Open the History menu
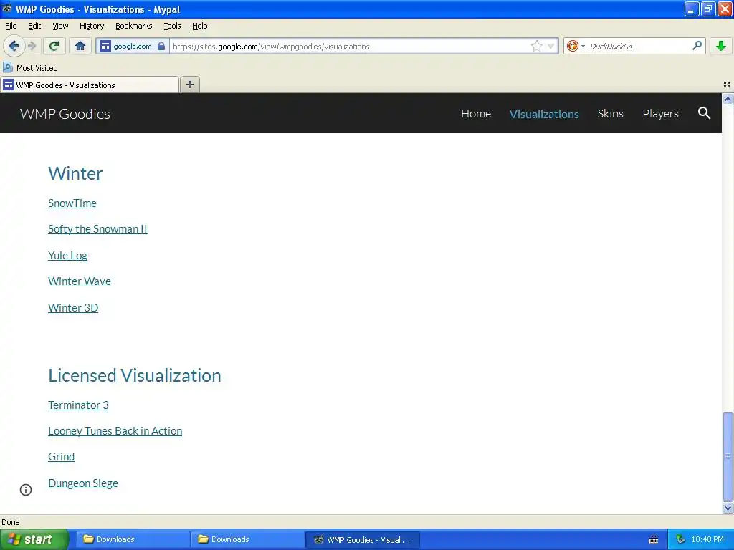This screenshot has width=734, height=550. tap(91, 26)
